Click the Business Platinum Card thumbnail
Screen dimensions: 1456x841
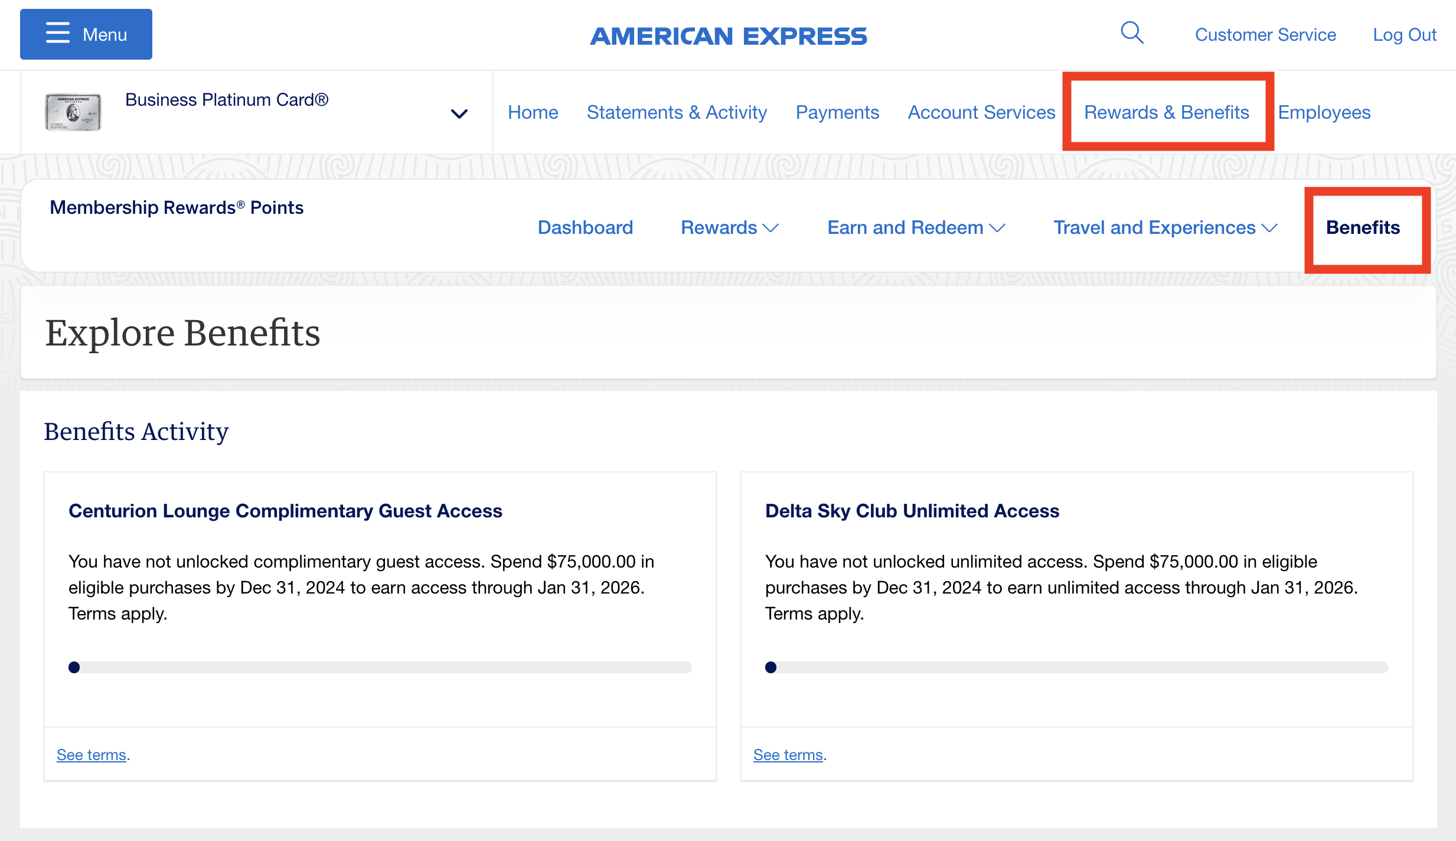[x=73, y=112]
